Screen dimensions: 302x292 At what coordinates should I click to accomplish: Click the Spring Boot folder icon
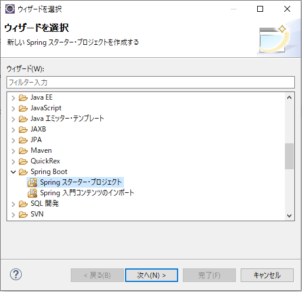tap(23, 172)
